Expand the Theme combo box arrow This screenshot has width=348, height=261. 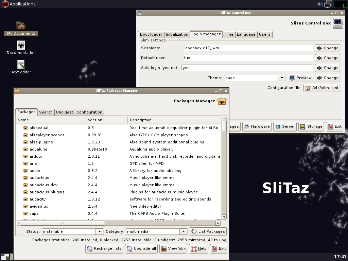282,78
